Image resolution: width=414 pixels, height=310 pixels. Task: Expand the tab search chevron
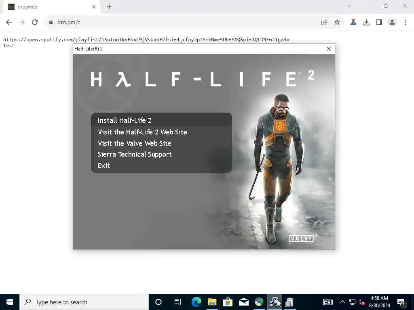click(349, 6)
